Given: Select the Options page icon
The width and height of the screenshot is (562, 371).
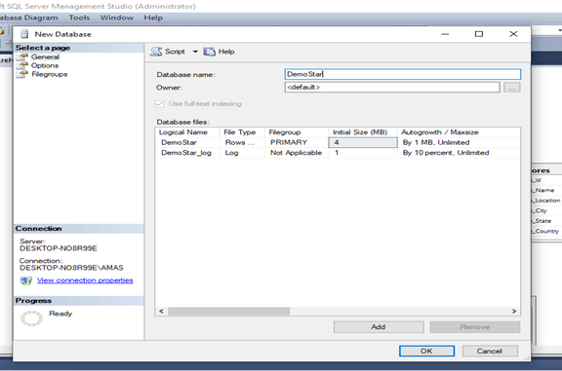Looking at the screenshot, I should point(22,65).
